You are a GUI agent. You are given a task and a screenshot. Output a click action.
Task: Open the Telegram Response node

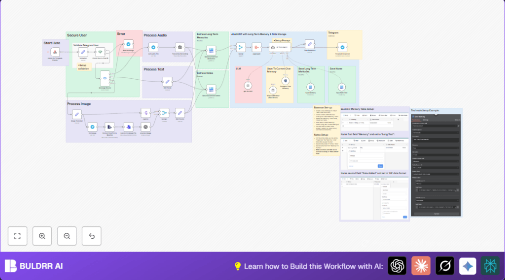click(x=342, y=47)
